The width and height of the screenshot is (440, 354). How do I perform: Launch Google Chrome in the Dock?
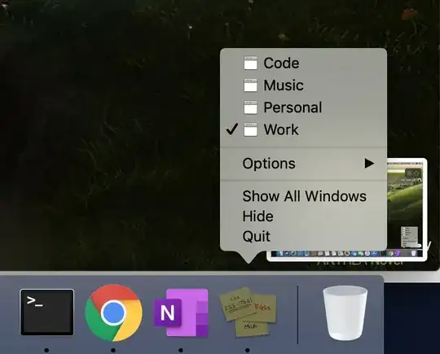click(113, 312)
